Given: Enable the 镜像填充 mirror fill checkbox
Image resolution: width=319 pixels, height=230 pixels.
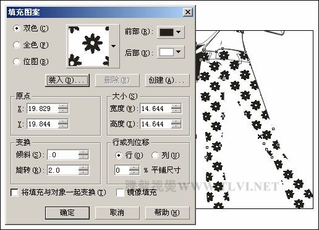Looking at the screenshot, I should (120, 192).
